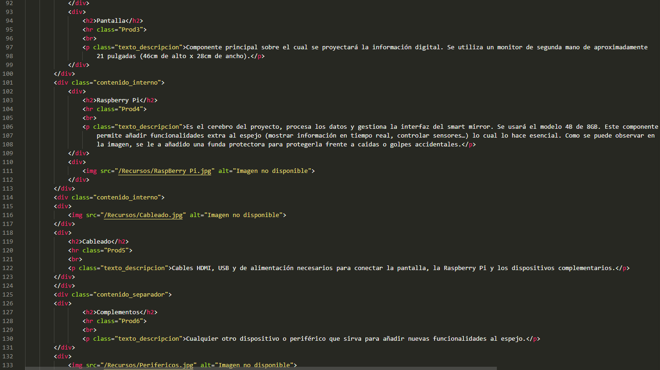Select line number 125 in the gutter

(x=8, y=295)
